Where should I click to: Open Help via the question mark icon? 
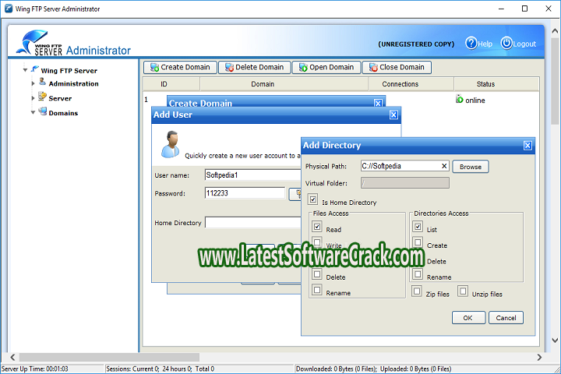471,44
